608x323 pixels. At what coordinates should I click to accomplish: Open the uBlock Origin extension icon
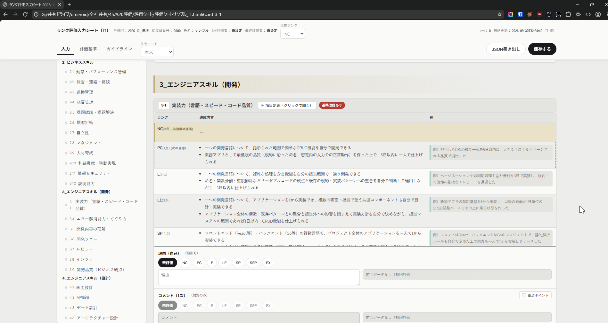539,14
